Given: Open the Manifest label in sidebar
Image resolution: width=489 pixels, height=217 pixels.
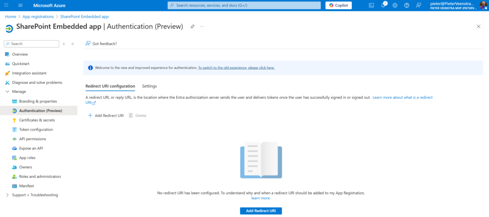Looking at the screenshot, I should pos(27,186).
